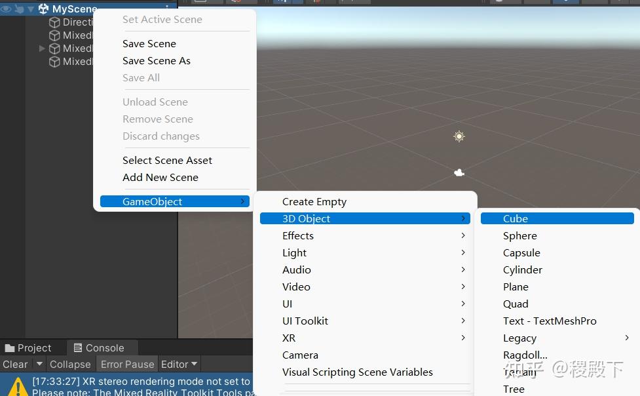The image size is (640, 396).
Task: Select Cube from the 3D Object menu
Action: (516, 218)
